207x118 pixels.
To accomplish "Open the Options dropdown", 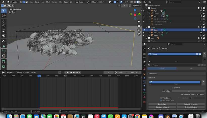I will pyautogui.click(x=137, y=6).
